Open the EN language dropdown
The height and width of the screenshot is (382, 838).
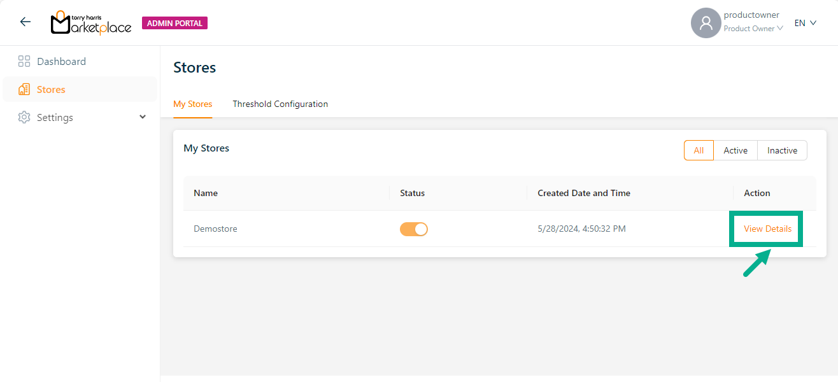click(x=805, y=23)
